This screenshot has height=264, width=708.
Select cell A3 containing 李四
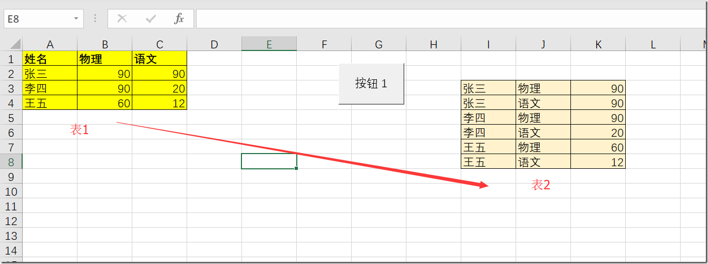50,88
